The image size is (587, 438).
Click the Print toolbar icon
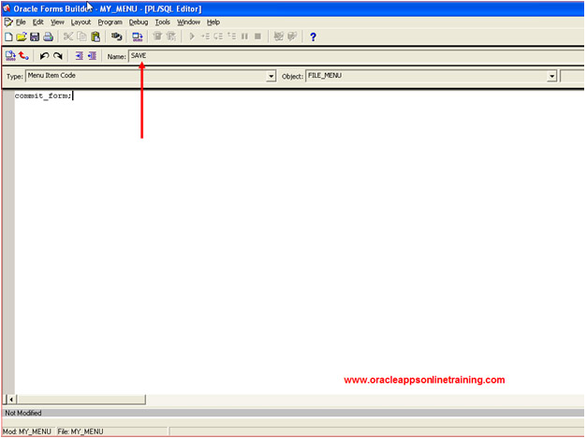[x=48, y=36]
